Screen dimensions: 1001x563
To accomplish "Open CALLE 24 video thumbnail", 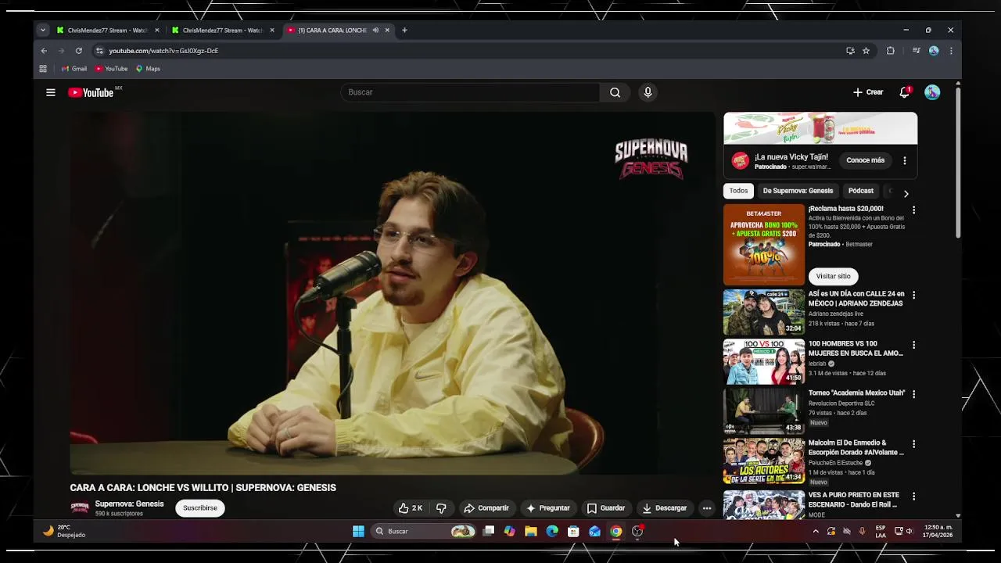I will coord(764,312).
